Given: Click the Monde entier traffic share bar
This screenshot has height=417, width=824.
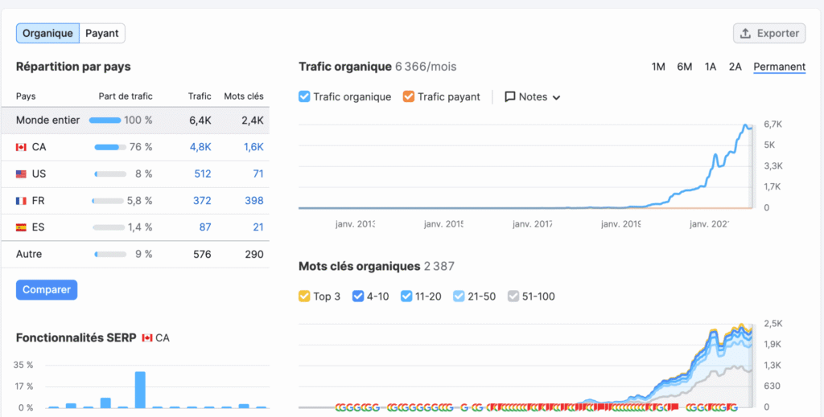Looking at the screenshot, I should [x=105, y=120].
